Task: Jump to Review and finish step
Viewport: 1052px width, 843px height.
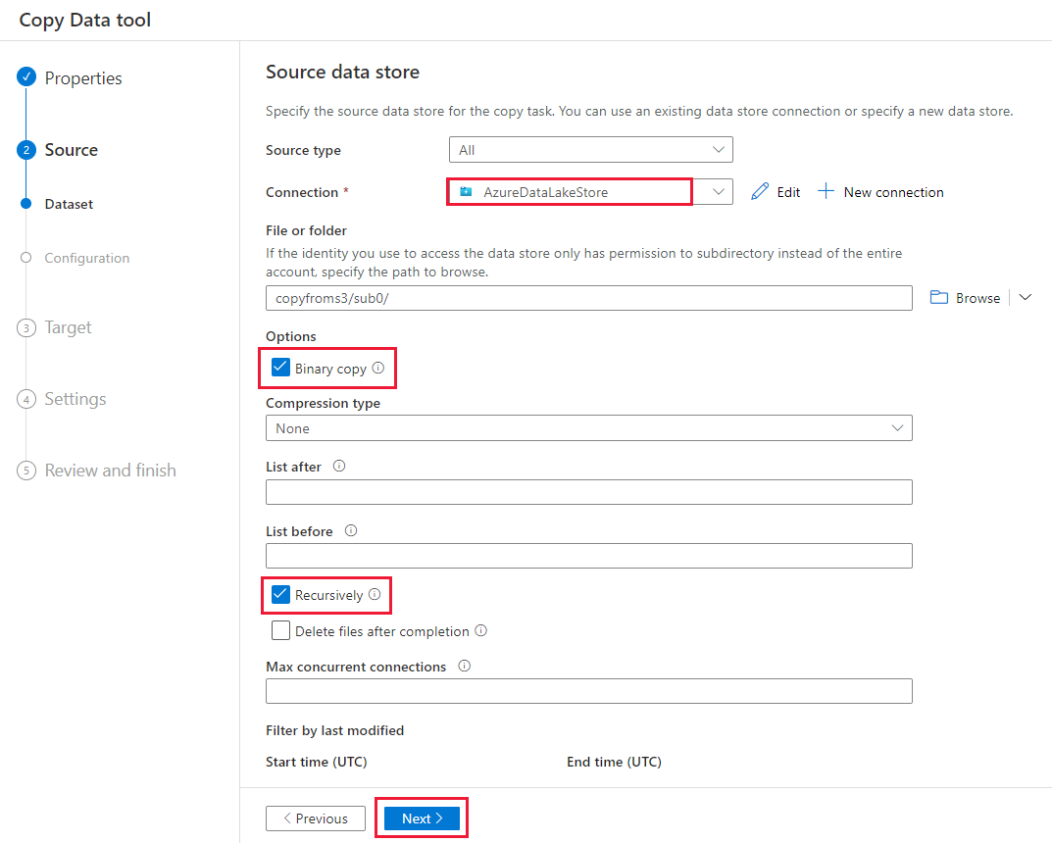Action: coord(110,471)
